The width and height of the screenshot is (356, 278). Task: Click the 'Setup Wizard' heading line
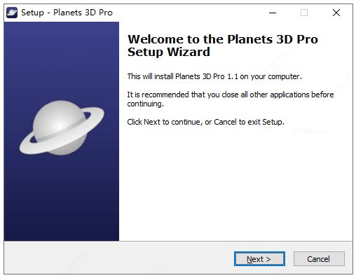169,52
